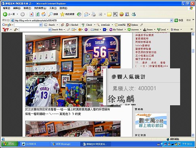
Task: Click the yellow sticky note icon
Action: [x=109, y=14]
